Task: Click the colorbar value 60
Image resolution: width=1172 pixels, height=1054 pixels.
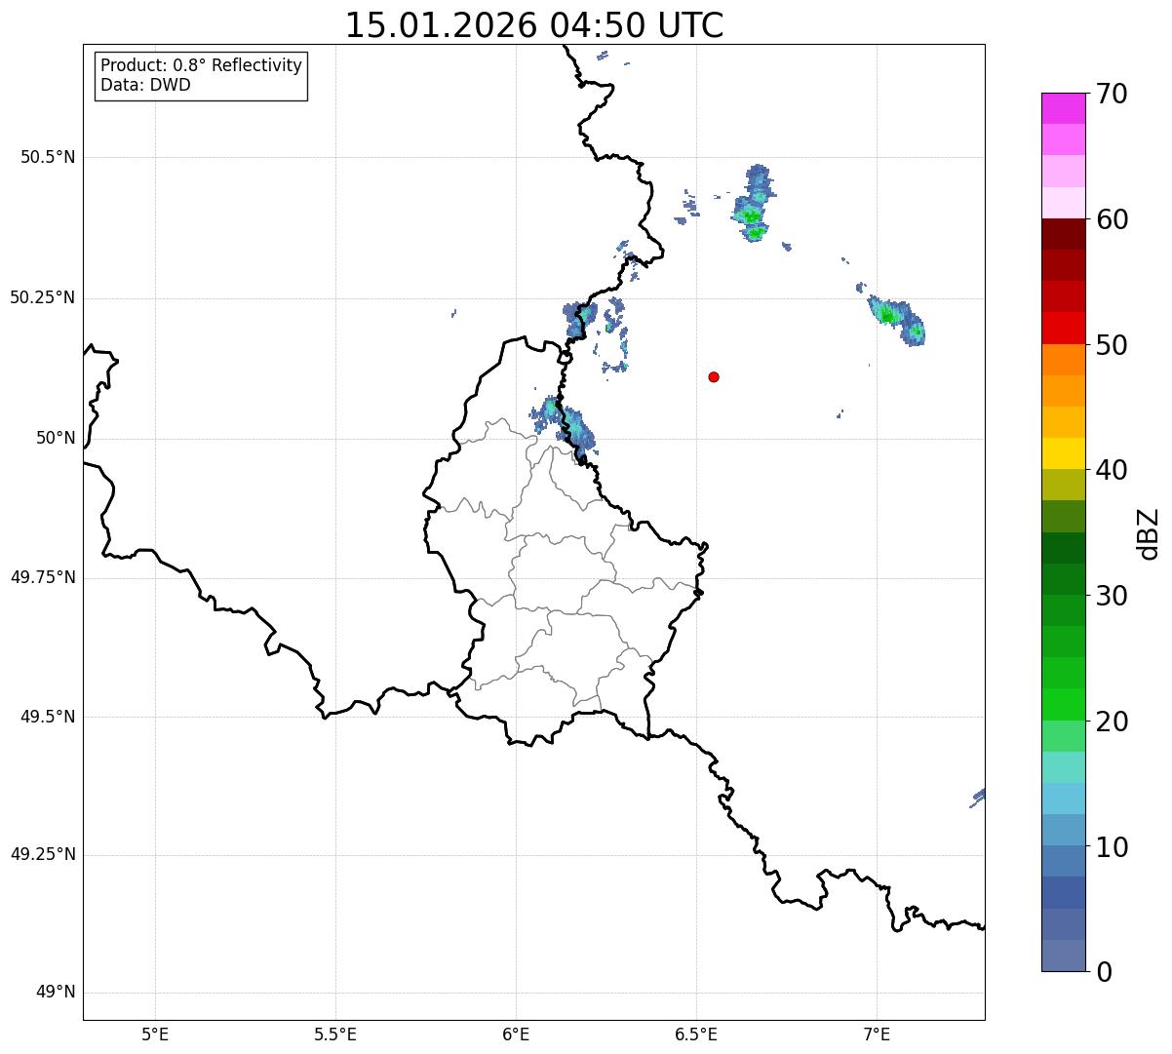Action: click(1112, 219)
